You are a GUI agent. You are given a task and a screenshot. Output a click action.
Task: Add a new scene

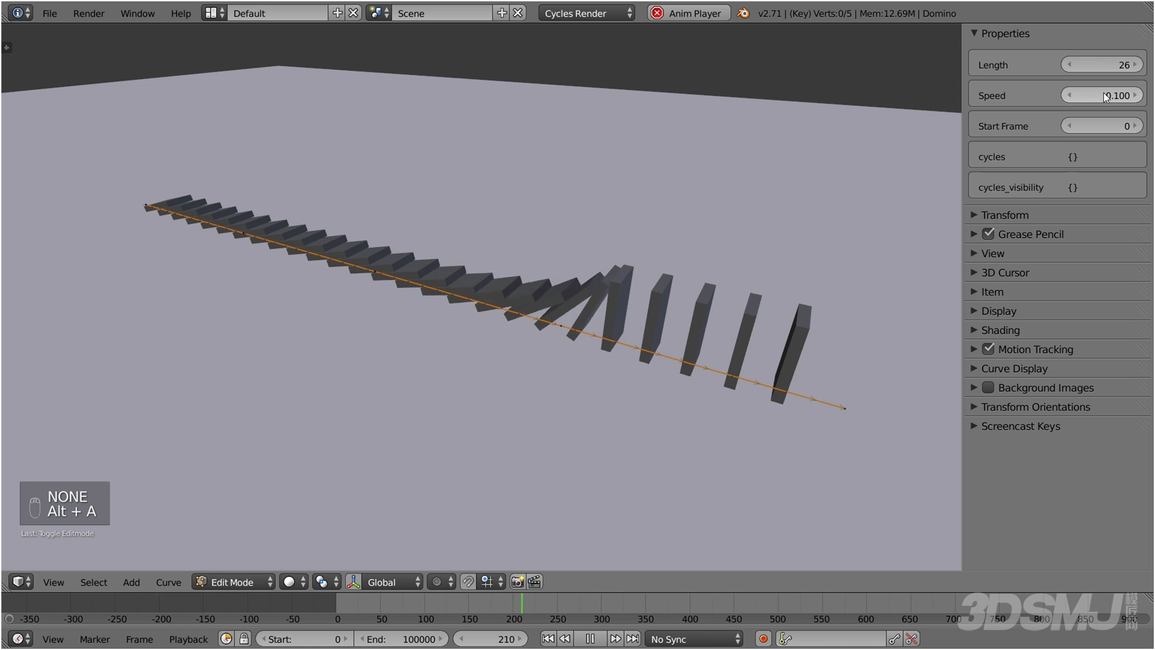point(502,13)
